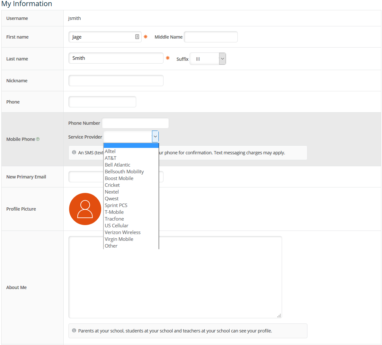
Task: Choose Other at bottom of provider list
Action: [111, 246]
